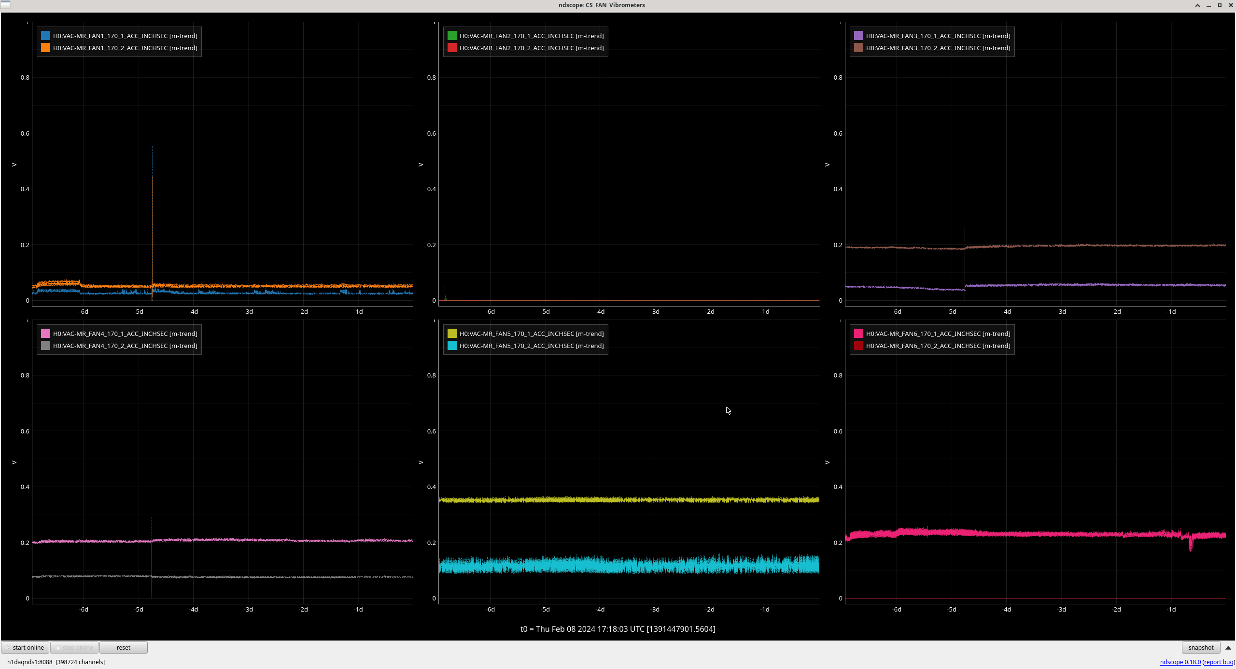This screenshot has height=669, width=1236.
Task: Close the ndscope window
Action: (x=1230, y=5)
